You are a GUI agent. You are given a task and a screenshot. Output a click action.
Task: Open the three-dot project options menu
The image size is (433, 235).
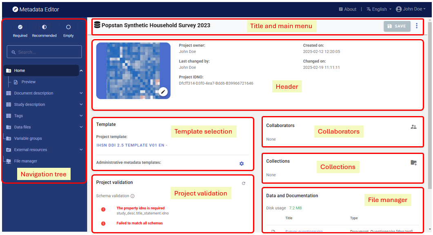(416, 26)
